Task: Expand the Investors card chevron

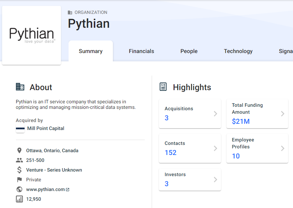Action: pyautogui.click(x=215, y=180)
